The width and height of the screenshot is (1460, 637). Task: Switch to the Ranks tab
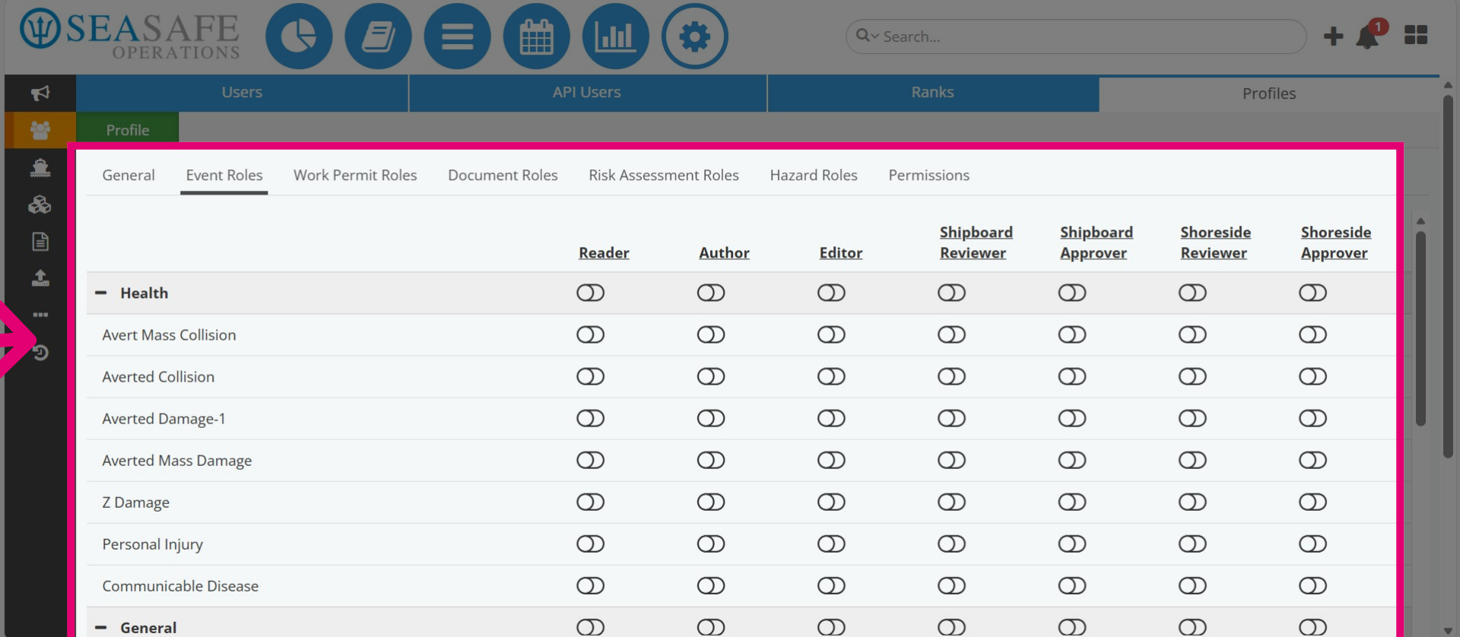click(932, 93)
